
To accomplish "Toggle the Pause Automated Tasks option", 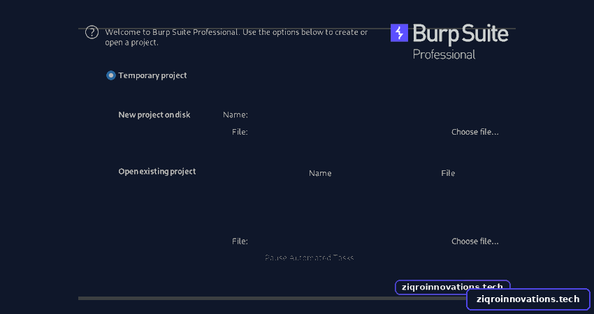I will 309,258.
